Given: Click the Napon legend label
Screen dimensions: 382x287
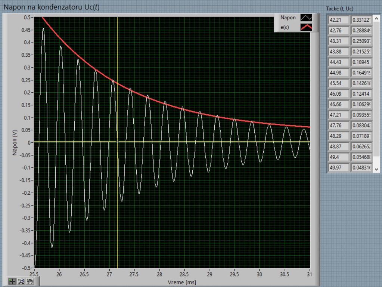Looking at the screenshot, I should click(x=288, y=18).
